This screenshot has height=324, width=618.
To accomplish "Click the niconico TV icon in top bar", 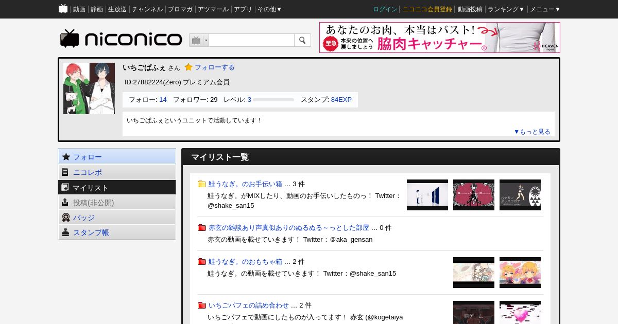I will pos(63,9).
